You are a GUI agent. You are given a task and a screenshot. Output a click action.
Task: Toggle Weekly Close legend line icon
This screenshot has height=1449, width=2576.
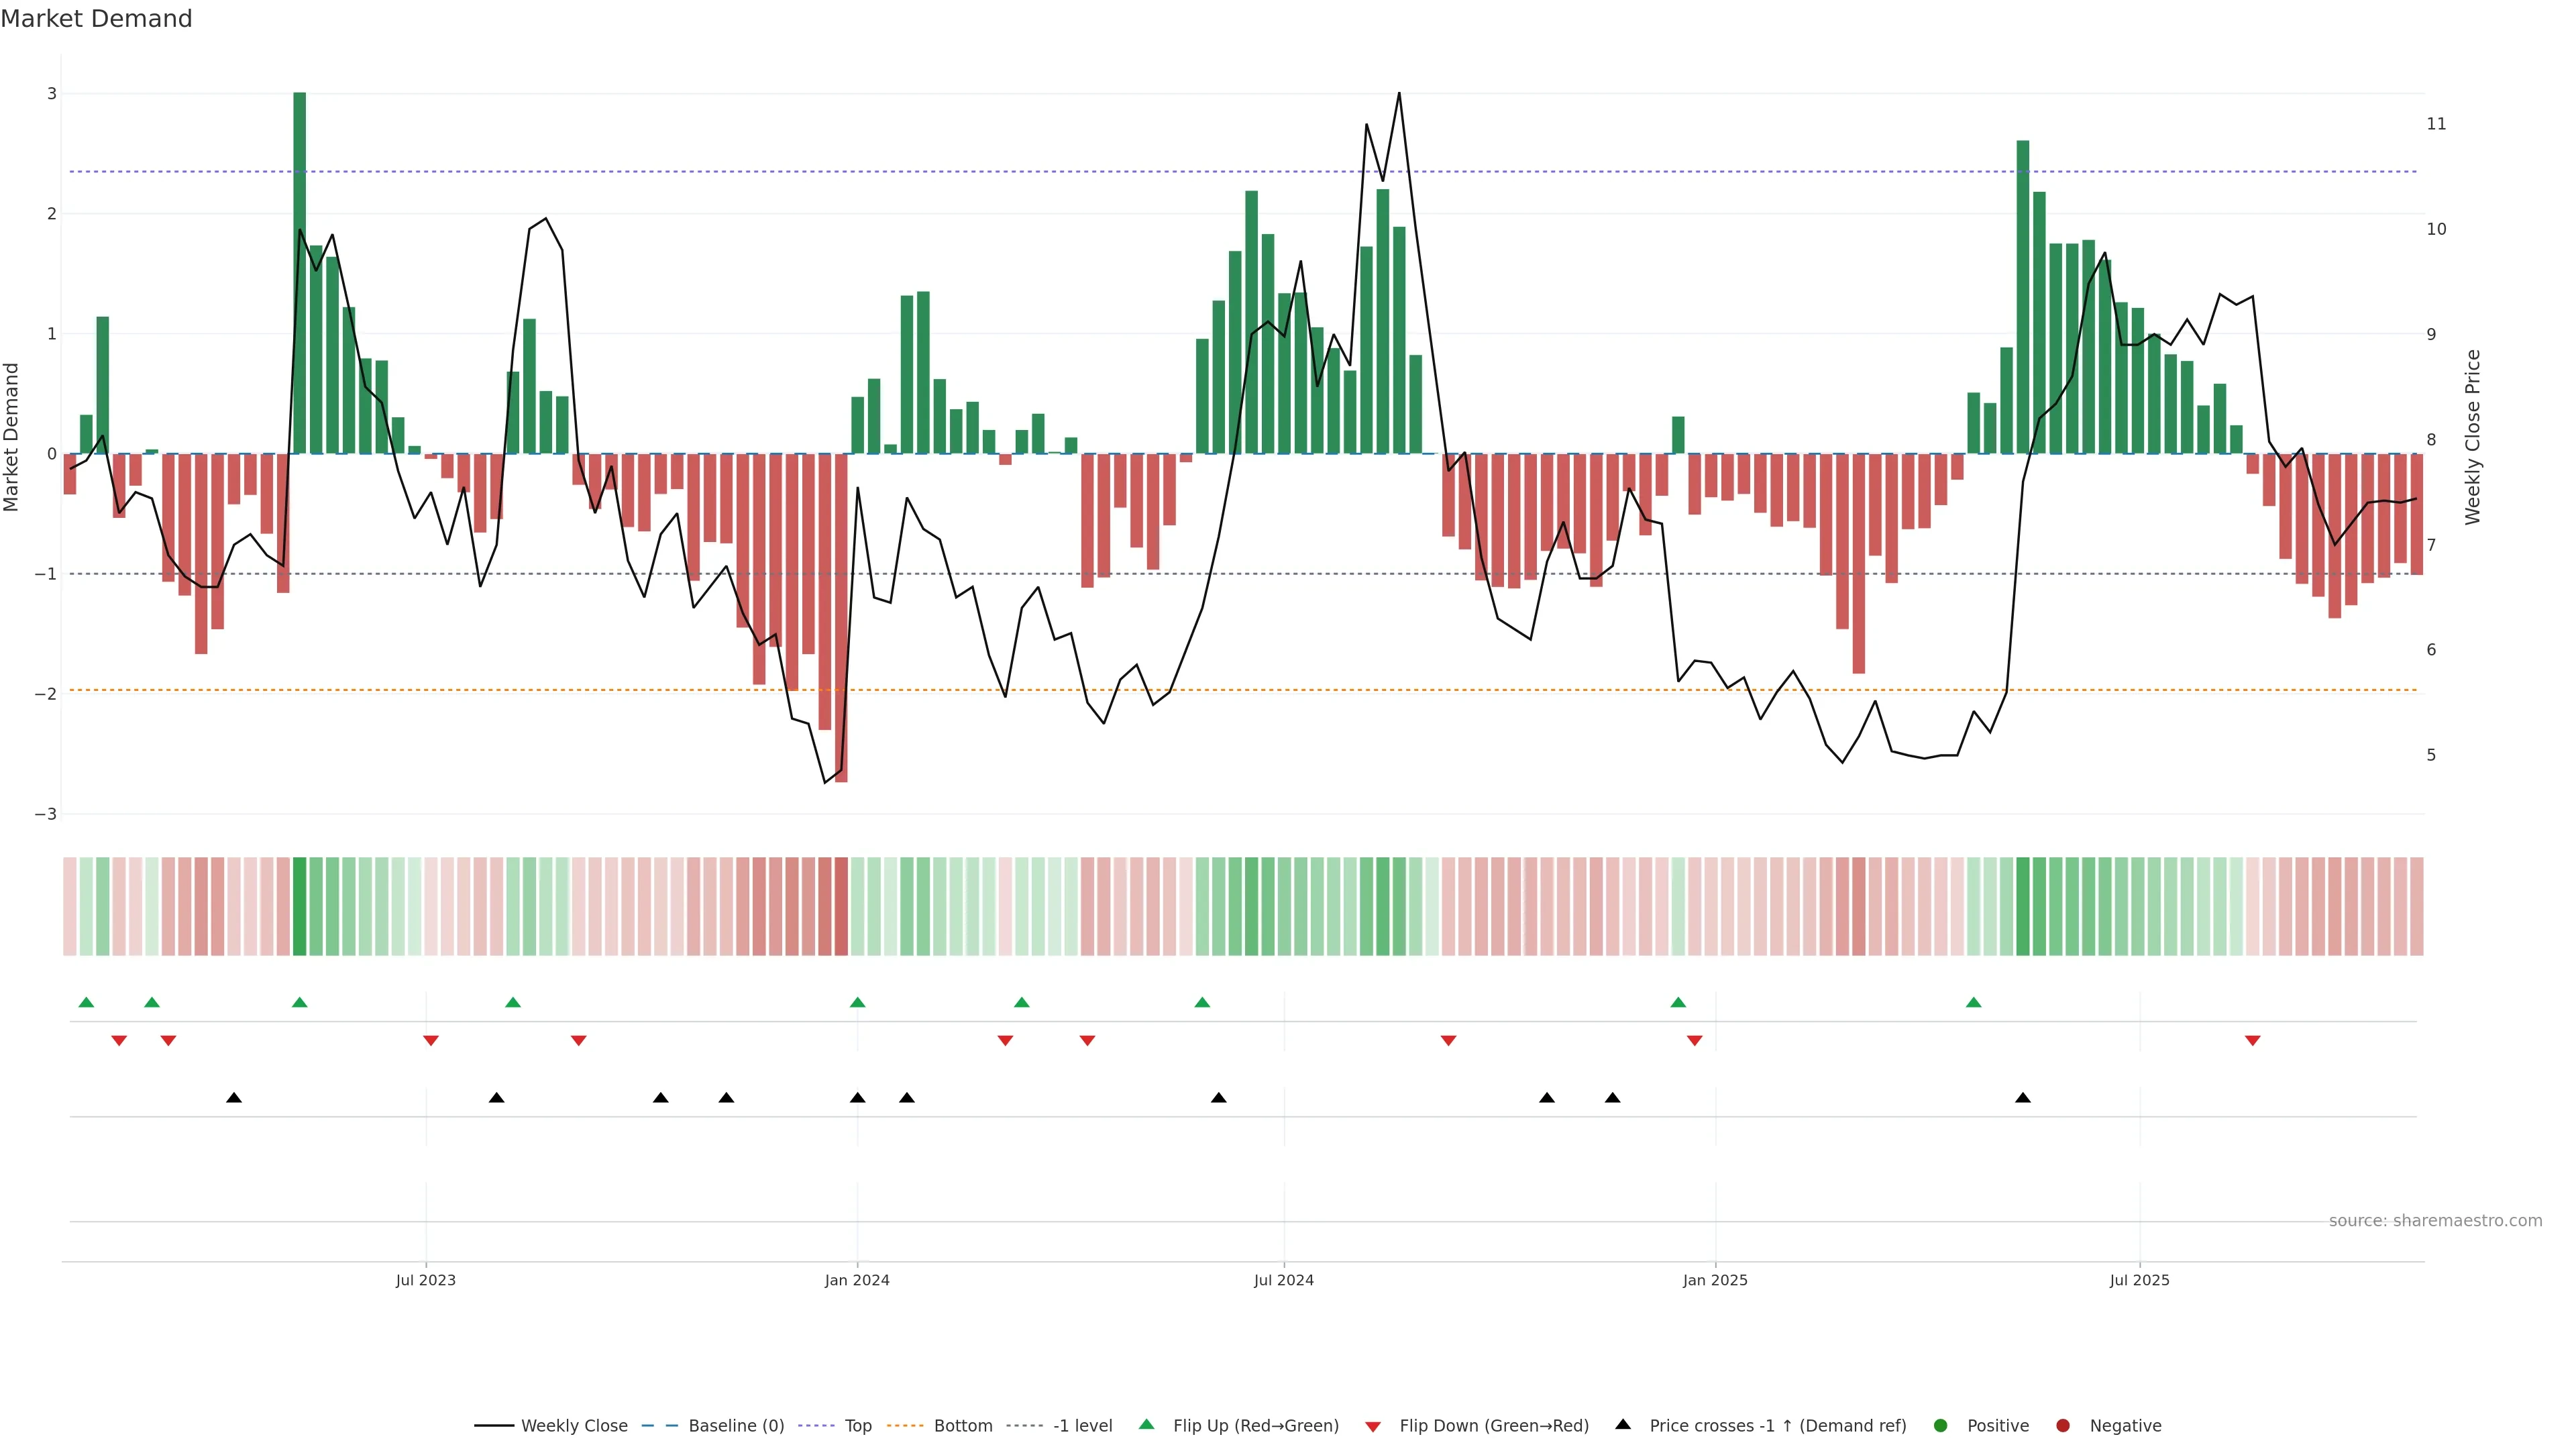point(494,1426)
